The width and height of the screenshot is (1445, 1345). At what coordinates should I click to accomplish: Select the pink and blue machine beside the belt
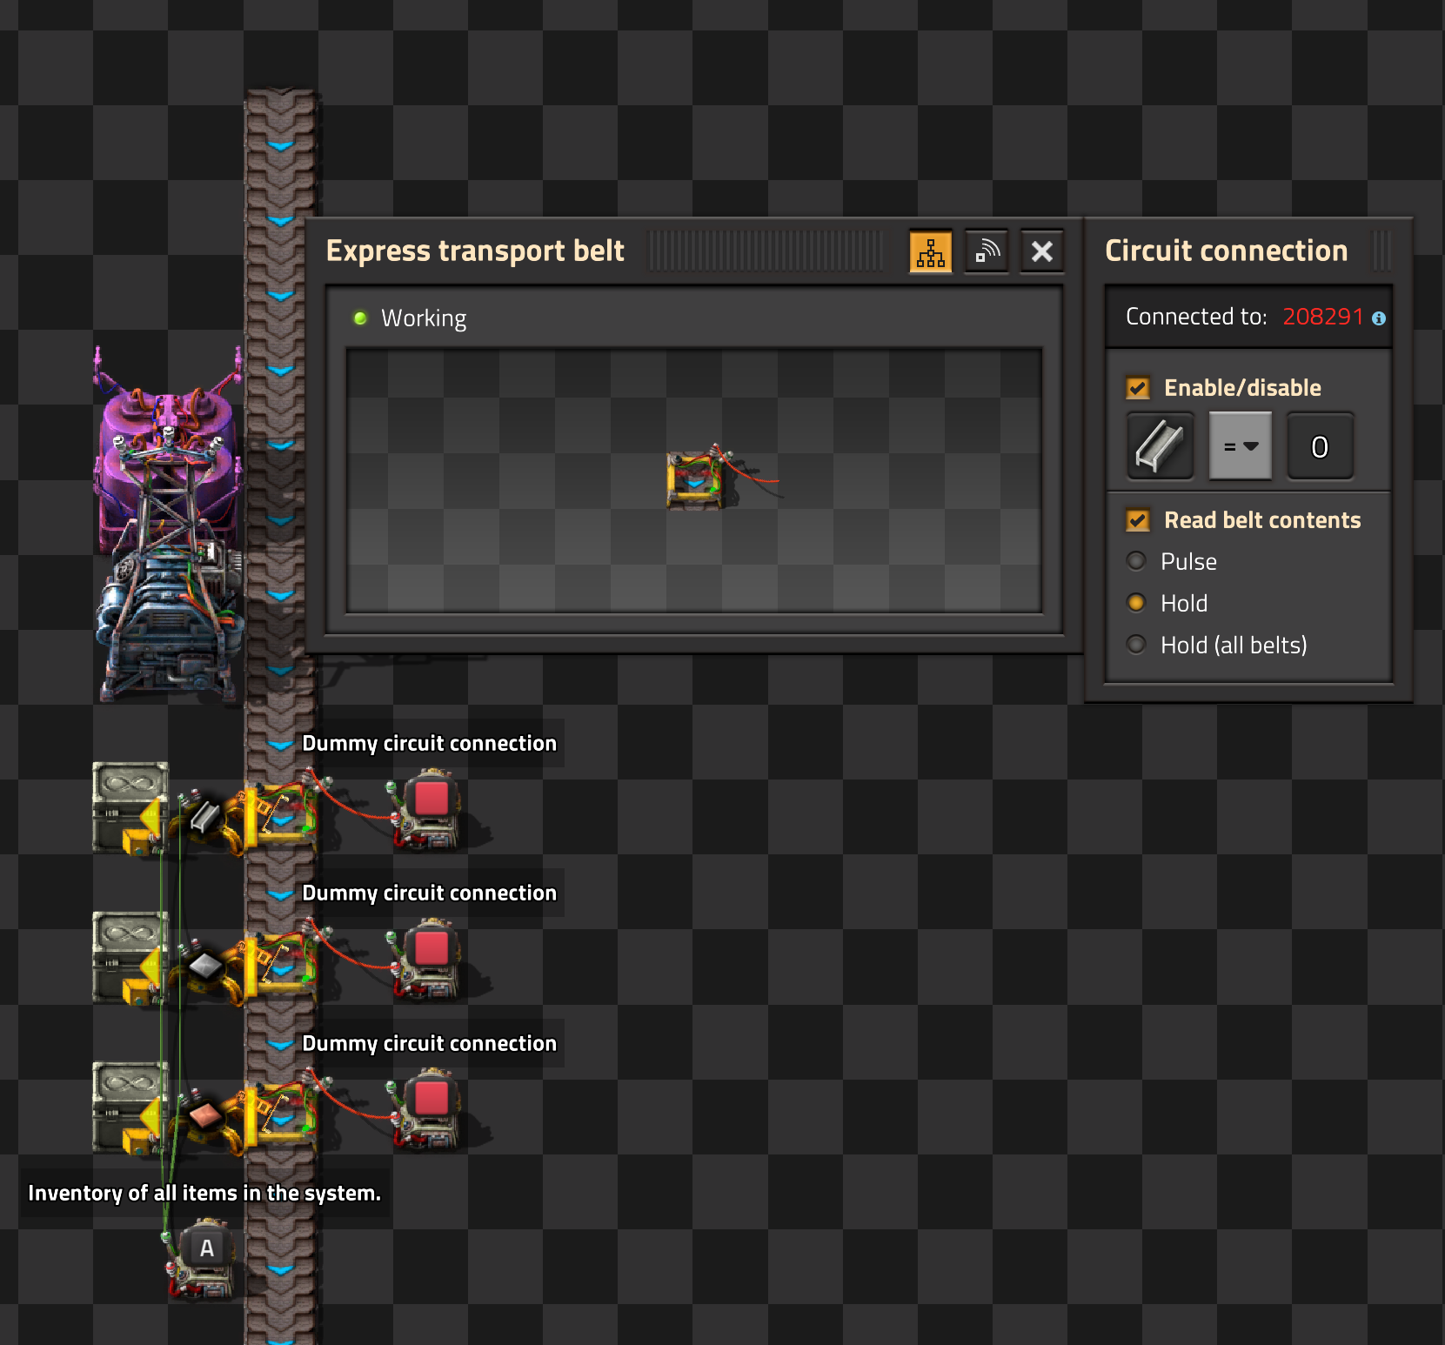(x=168, y=522)
